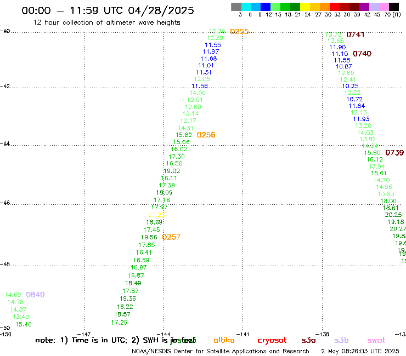Click wave height value 19.56
The width and height of the screenshot is (406, 356).
pyautogui.click(x=149, y=237)
